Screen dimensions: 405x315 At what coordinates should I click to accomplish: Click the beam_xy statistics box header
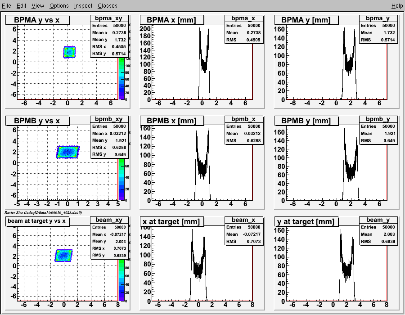[x=109, y=220]
